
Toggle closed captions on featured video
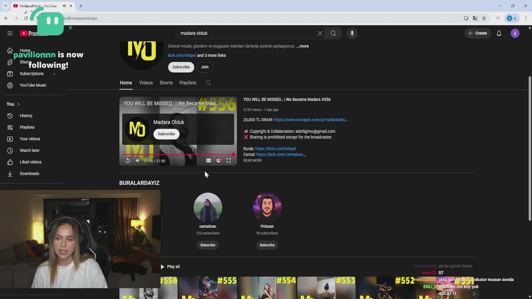(209, 161)
